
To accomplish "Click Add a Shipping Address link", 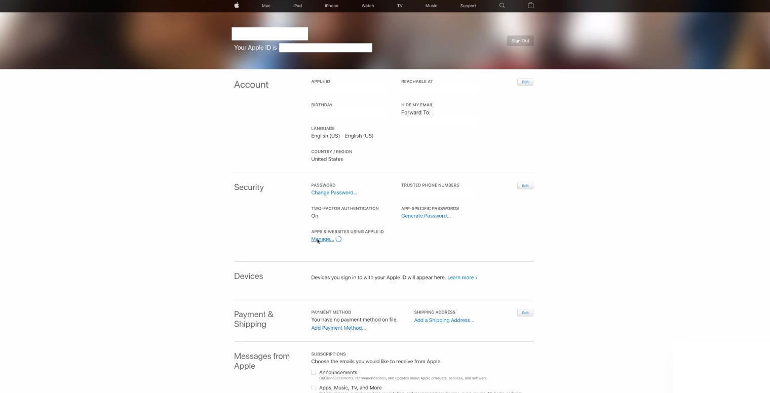I will click(x=444, y=320).
